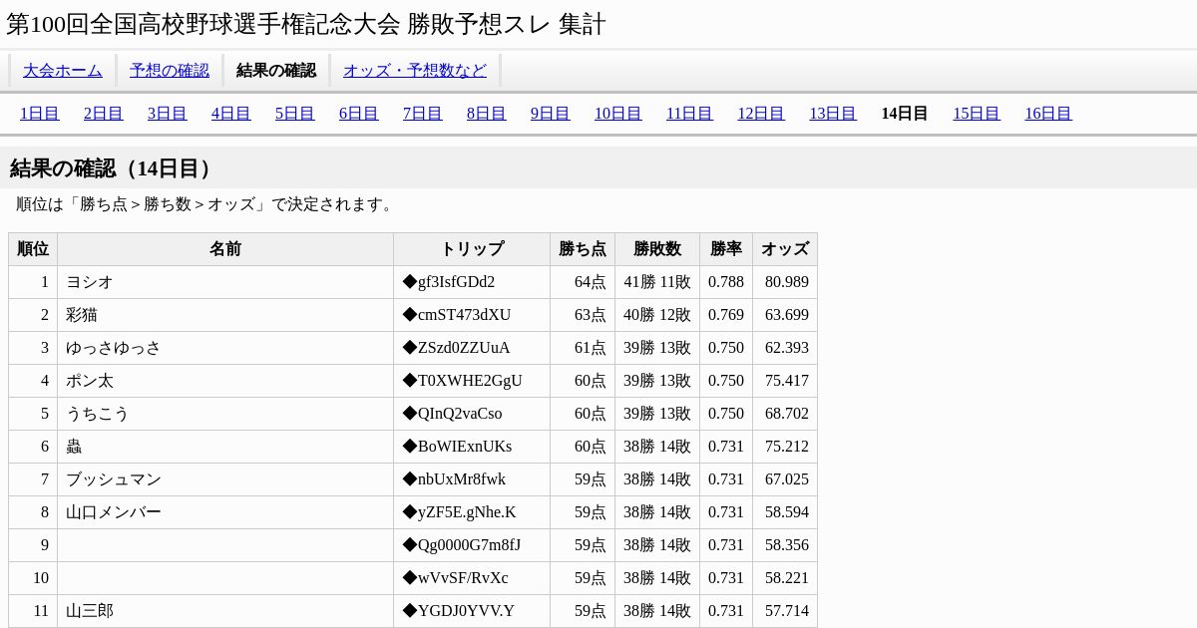Open results for 10日目
The height and width of the screenshot is (628, 1197).
[618, 113]
